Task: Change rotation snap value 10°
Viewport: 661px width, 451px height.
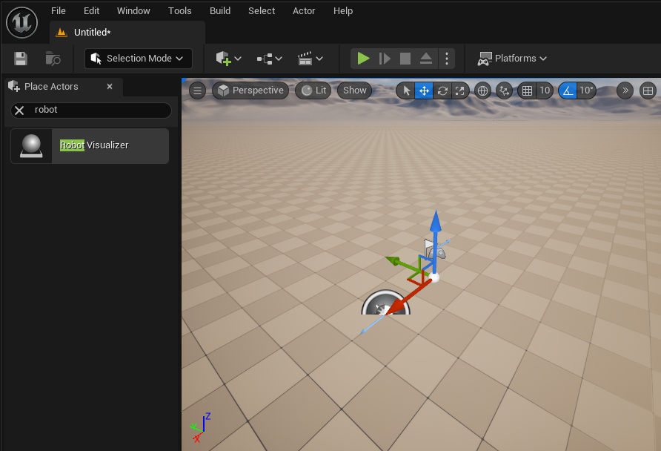Action: 586,90
